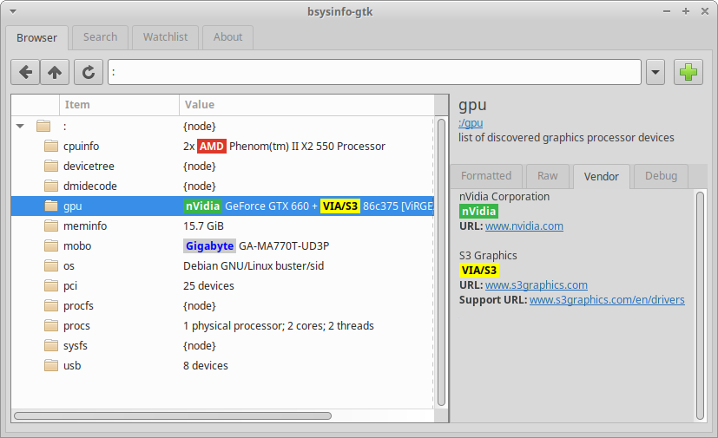Click the 'nVidia Corporation' vendor name
This screenshot has height=438, width=718.
click(x=504, y=196)
